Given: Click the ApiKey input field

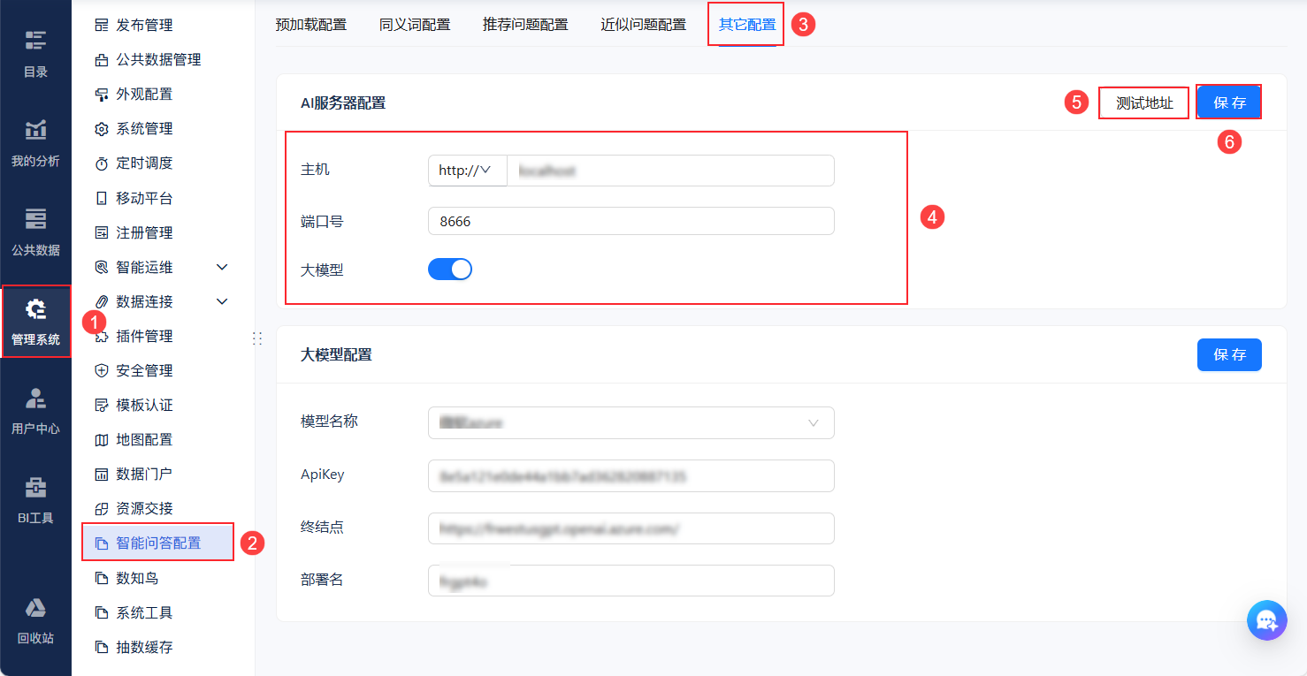Looking at the screenshot, I should pyautogui.click(x=631, y=475).
